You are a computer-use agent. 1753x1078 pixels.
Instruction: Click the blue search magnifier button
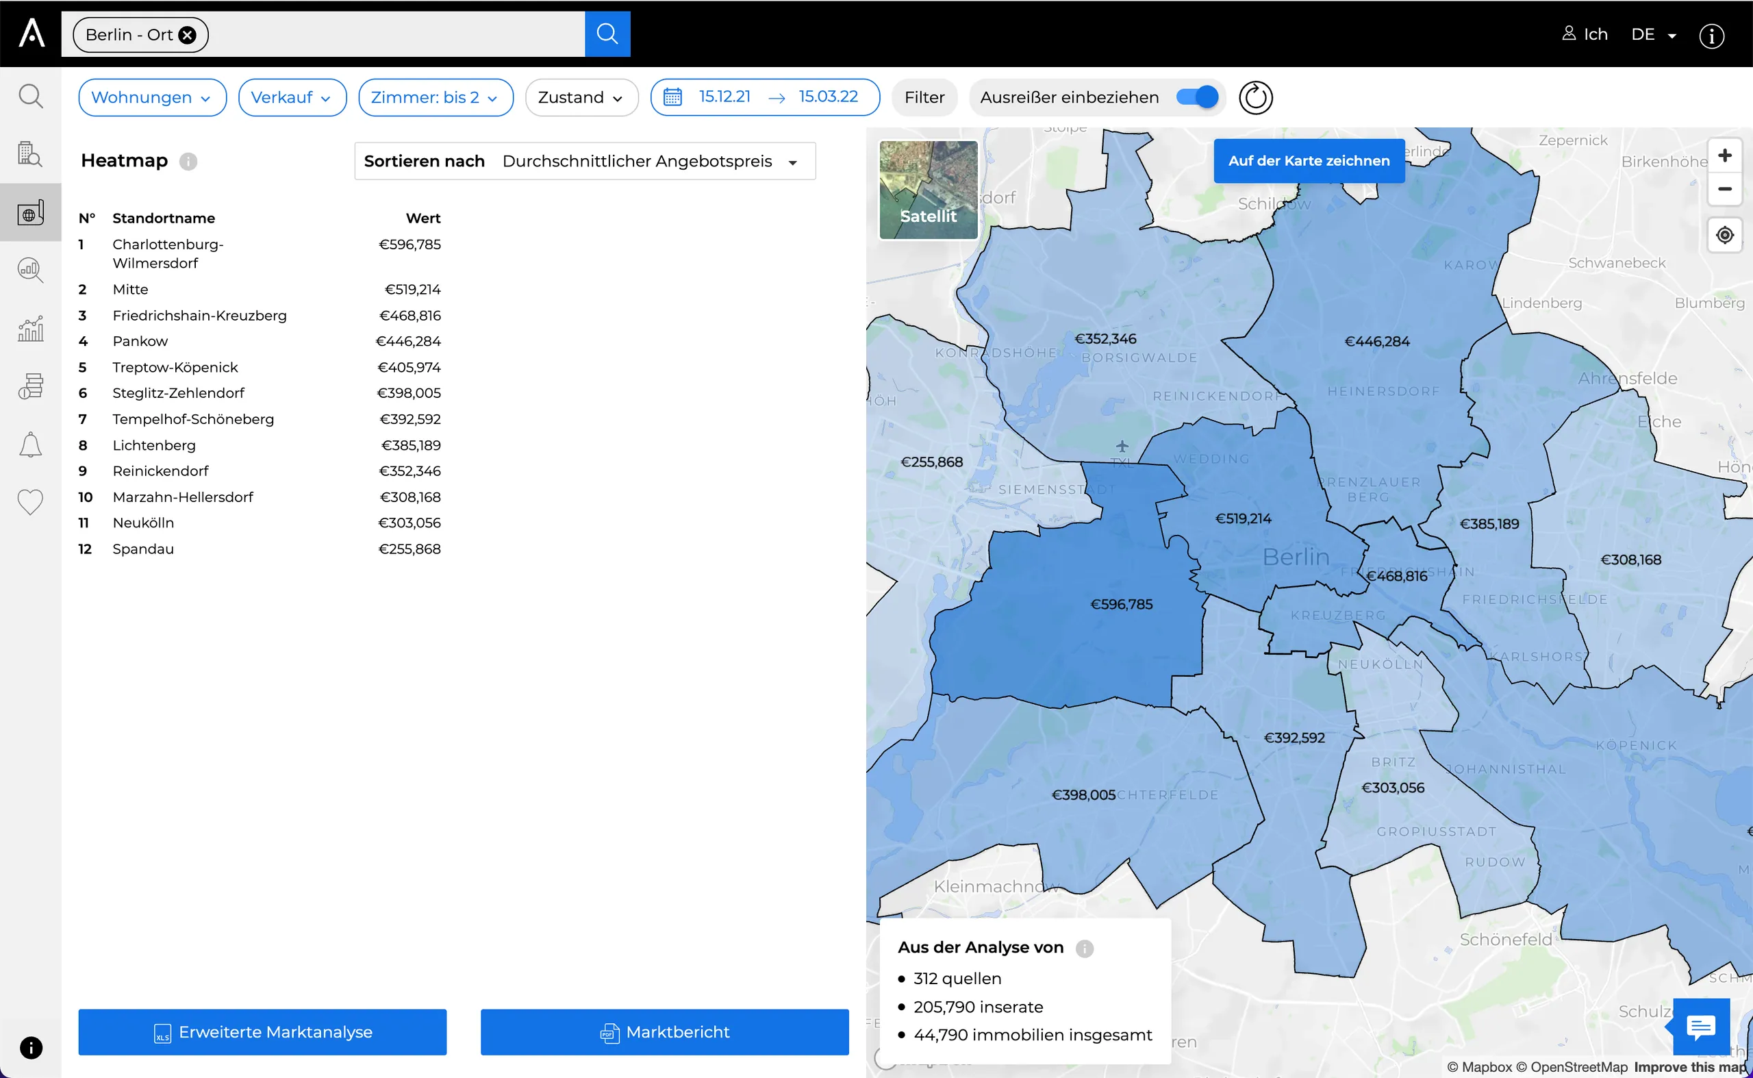pos(607,34)
